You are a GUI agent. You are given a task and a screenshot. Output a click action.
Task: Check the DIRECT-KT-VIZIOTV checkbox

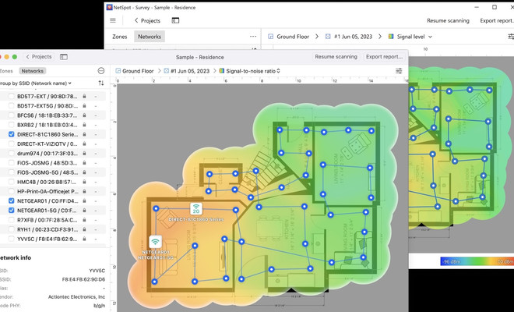[12, 144]
